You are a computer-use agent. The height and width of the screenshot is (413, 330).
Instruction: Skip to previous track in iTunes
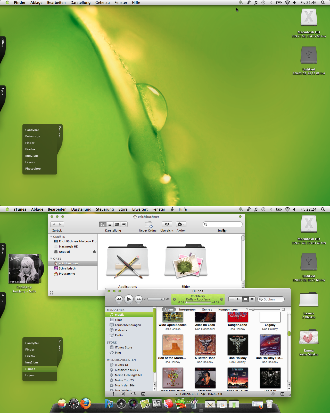click(x=119, y=299)
